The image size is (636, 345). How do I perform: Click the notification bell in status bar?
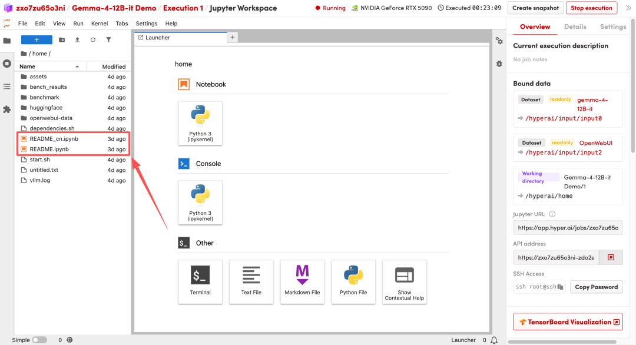click(494, 340)
